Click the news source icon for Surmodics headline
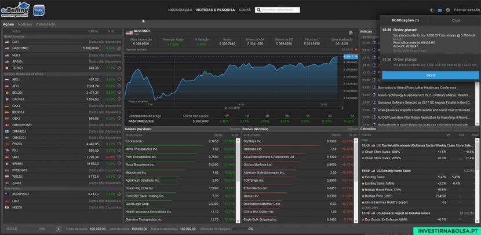This screenshot has width=481, height=235. [374, 87]
